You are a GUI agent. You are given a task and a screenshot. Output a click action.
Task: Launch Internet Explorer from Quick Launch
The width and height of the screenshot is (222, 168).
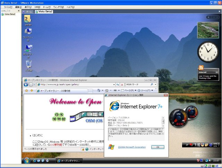click(x=34, y=161)
